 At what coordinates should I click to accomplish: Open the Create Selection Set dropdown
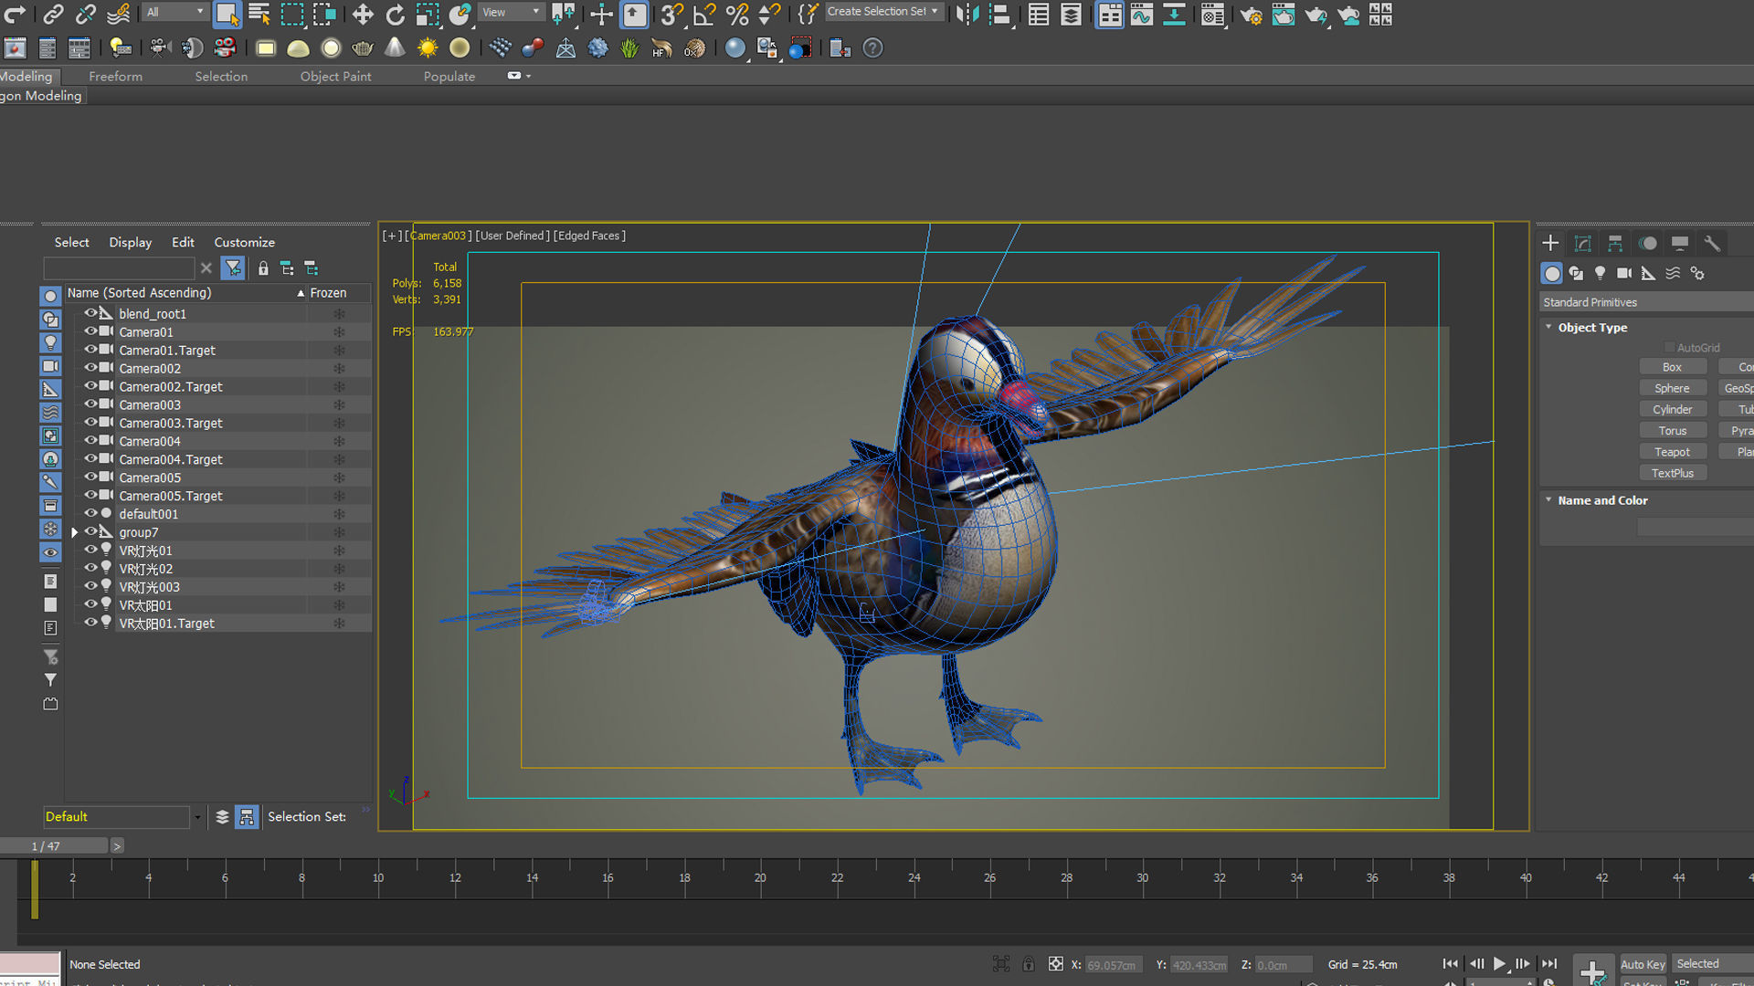(x=882, y=12)
